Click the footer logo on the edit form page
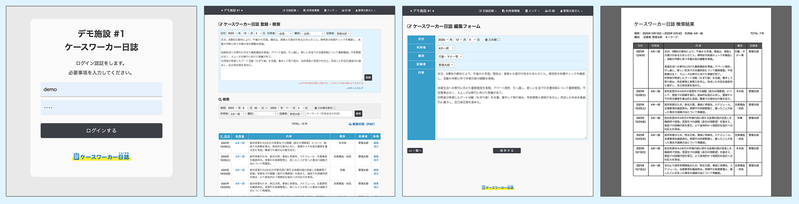The image size is (799, 204). tap(497, 188)
